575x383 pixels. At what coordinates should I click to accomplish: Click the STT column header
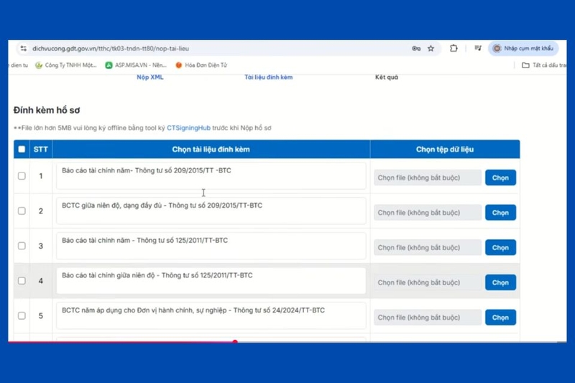[41, 149]
